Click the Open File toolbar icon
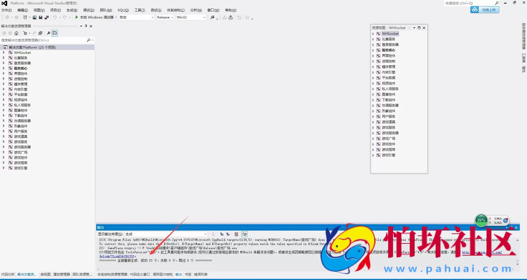The image size is (527, 280). pos(35,17)
